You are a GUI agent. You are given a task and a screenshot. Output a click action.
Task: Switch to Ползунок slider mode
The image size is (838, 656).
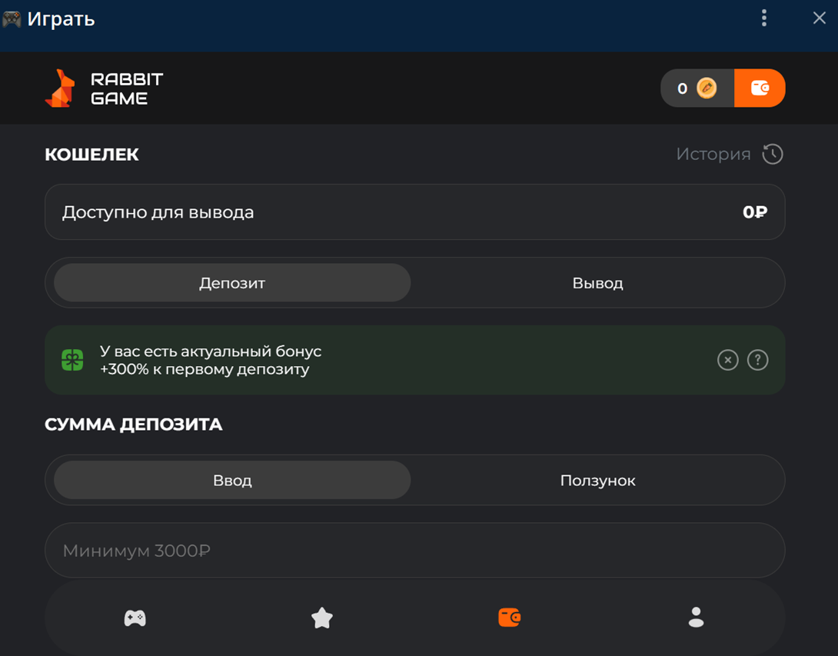tap(597, 481)
